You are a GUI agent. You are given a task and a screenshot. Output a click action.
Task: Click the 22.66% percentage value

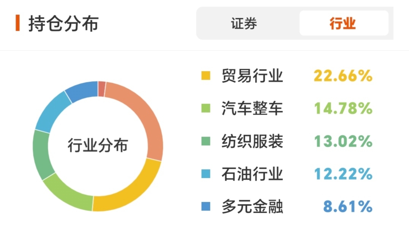343,76
